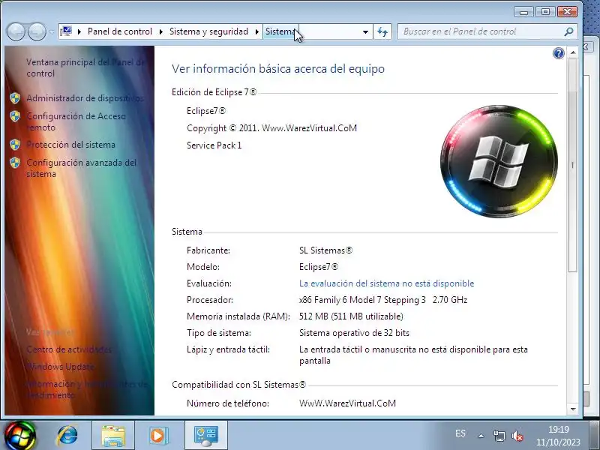Click the Forward navigation arrow button
Viewport: 600px width, 450px height.
click(x=37, y=31)
